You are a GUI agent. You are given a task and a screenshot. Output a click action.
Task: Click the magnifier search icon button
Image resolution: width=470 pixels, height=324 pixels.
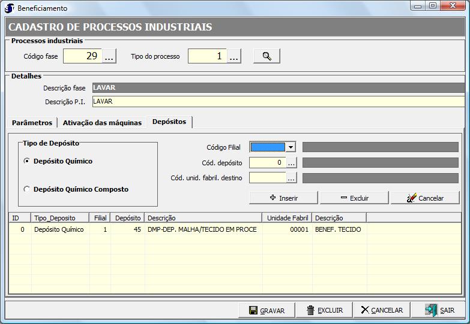(x=267, y=56)
